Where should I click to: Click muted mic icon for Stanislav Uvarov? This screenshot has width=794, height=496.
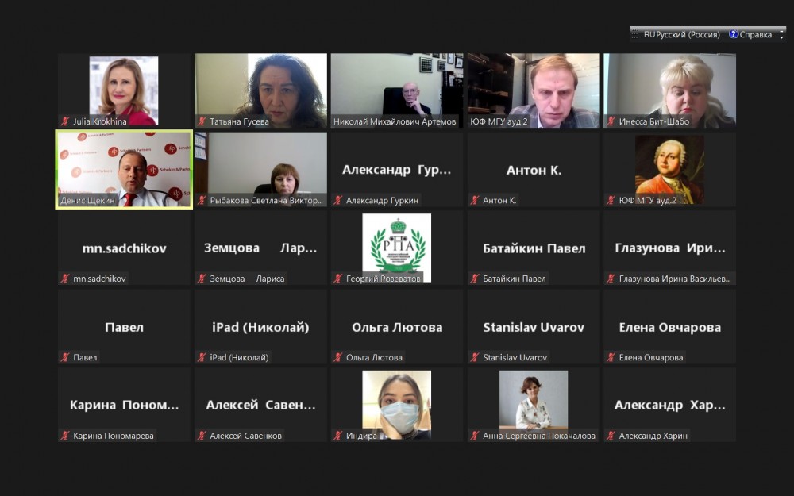pos(475,357)
